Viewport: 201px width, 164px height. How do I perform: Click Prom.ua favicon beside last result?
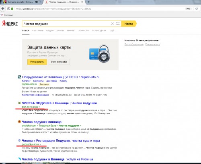pos(19,159)
